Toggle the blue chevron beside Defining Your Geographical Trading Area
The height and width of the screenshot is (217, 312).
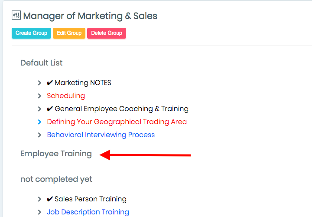(39, 122)
